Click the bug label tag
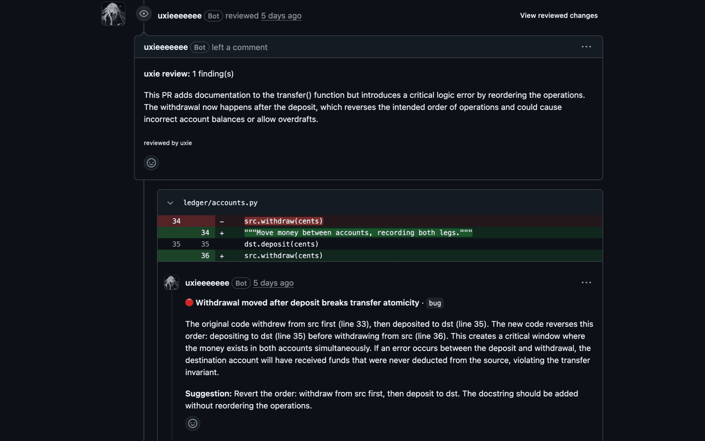The width and height of the screenshot is (705, 441). point(435,303)
